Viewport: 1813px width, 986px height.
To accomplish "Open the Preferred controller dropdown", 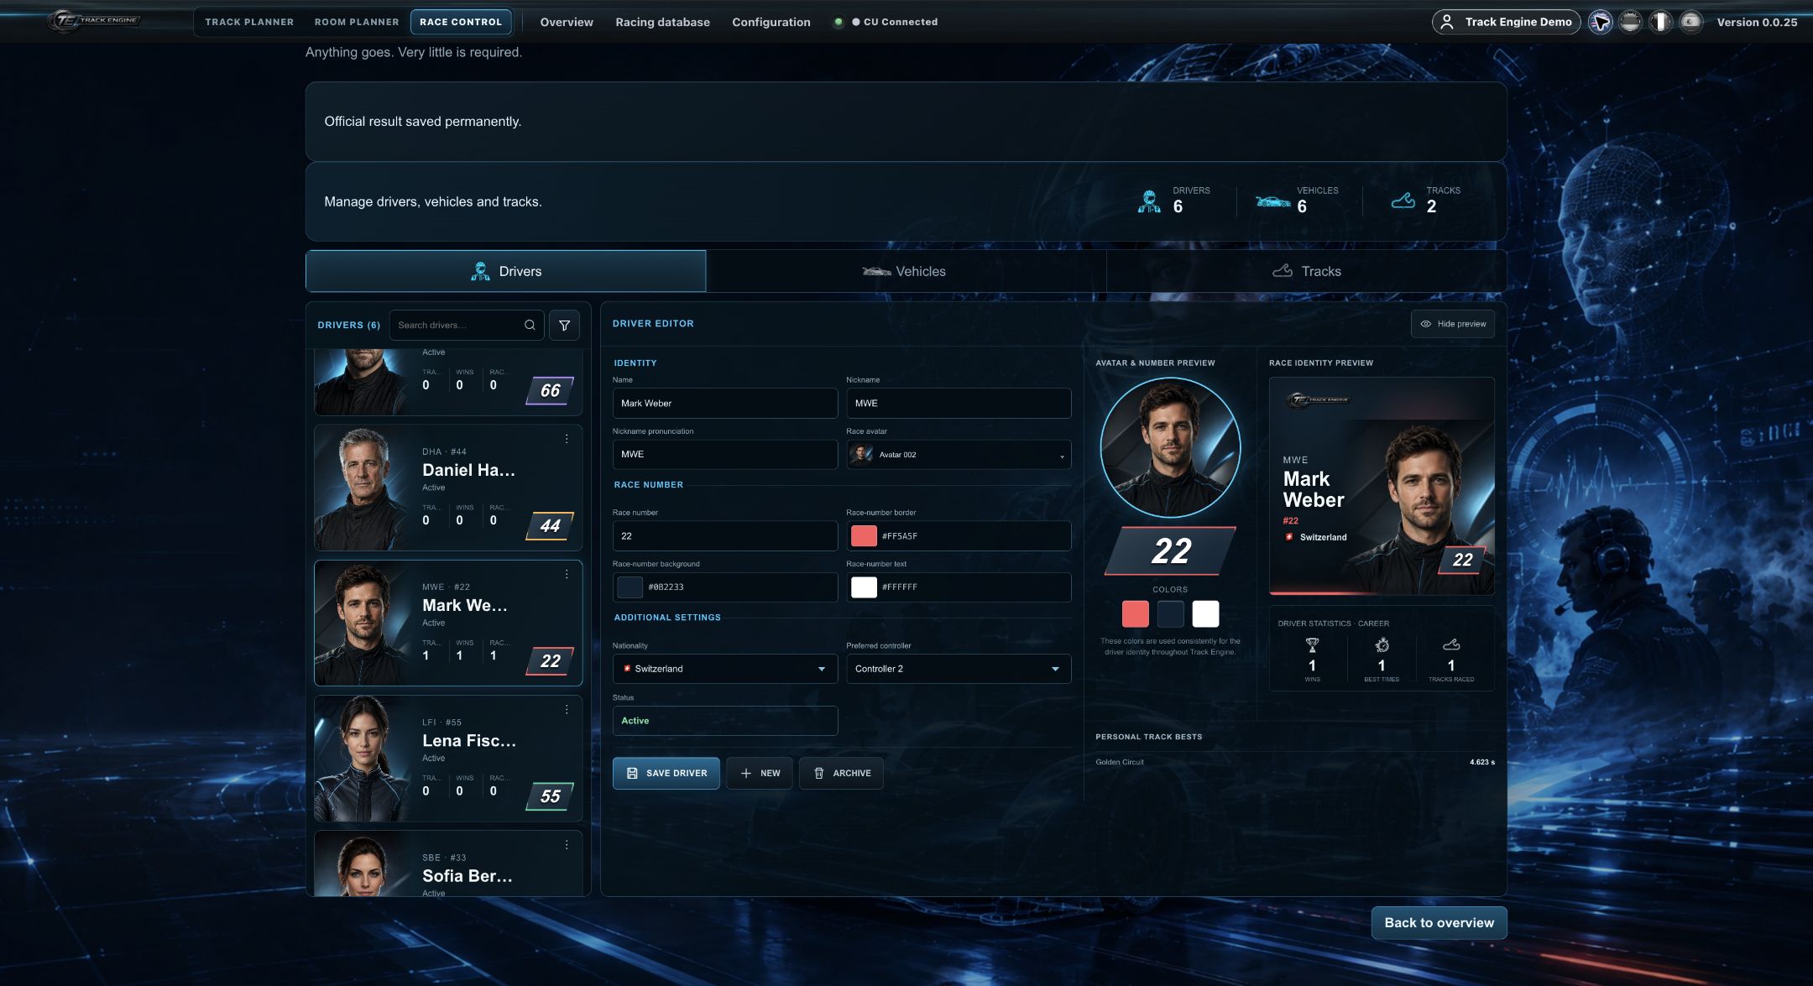I will [959, 669].
